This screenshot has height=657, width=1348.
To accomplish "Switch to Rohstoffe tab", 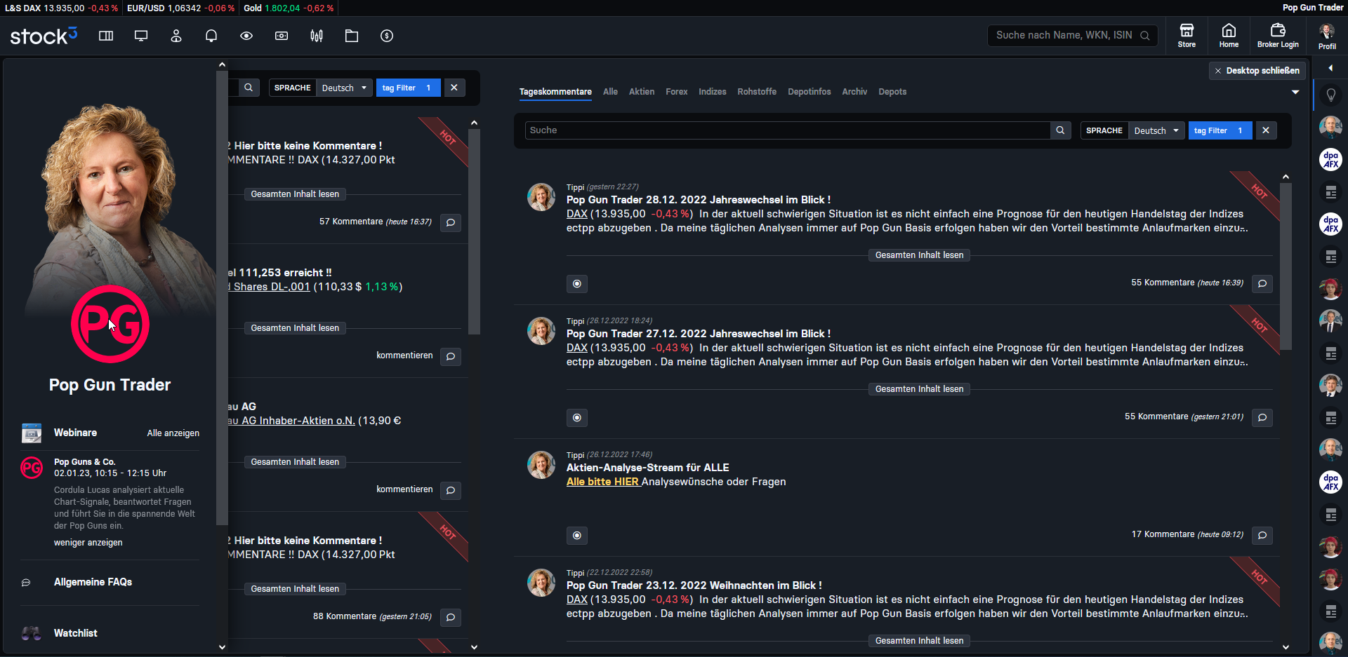I will (x=757, y=92).
